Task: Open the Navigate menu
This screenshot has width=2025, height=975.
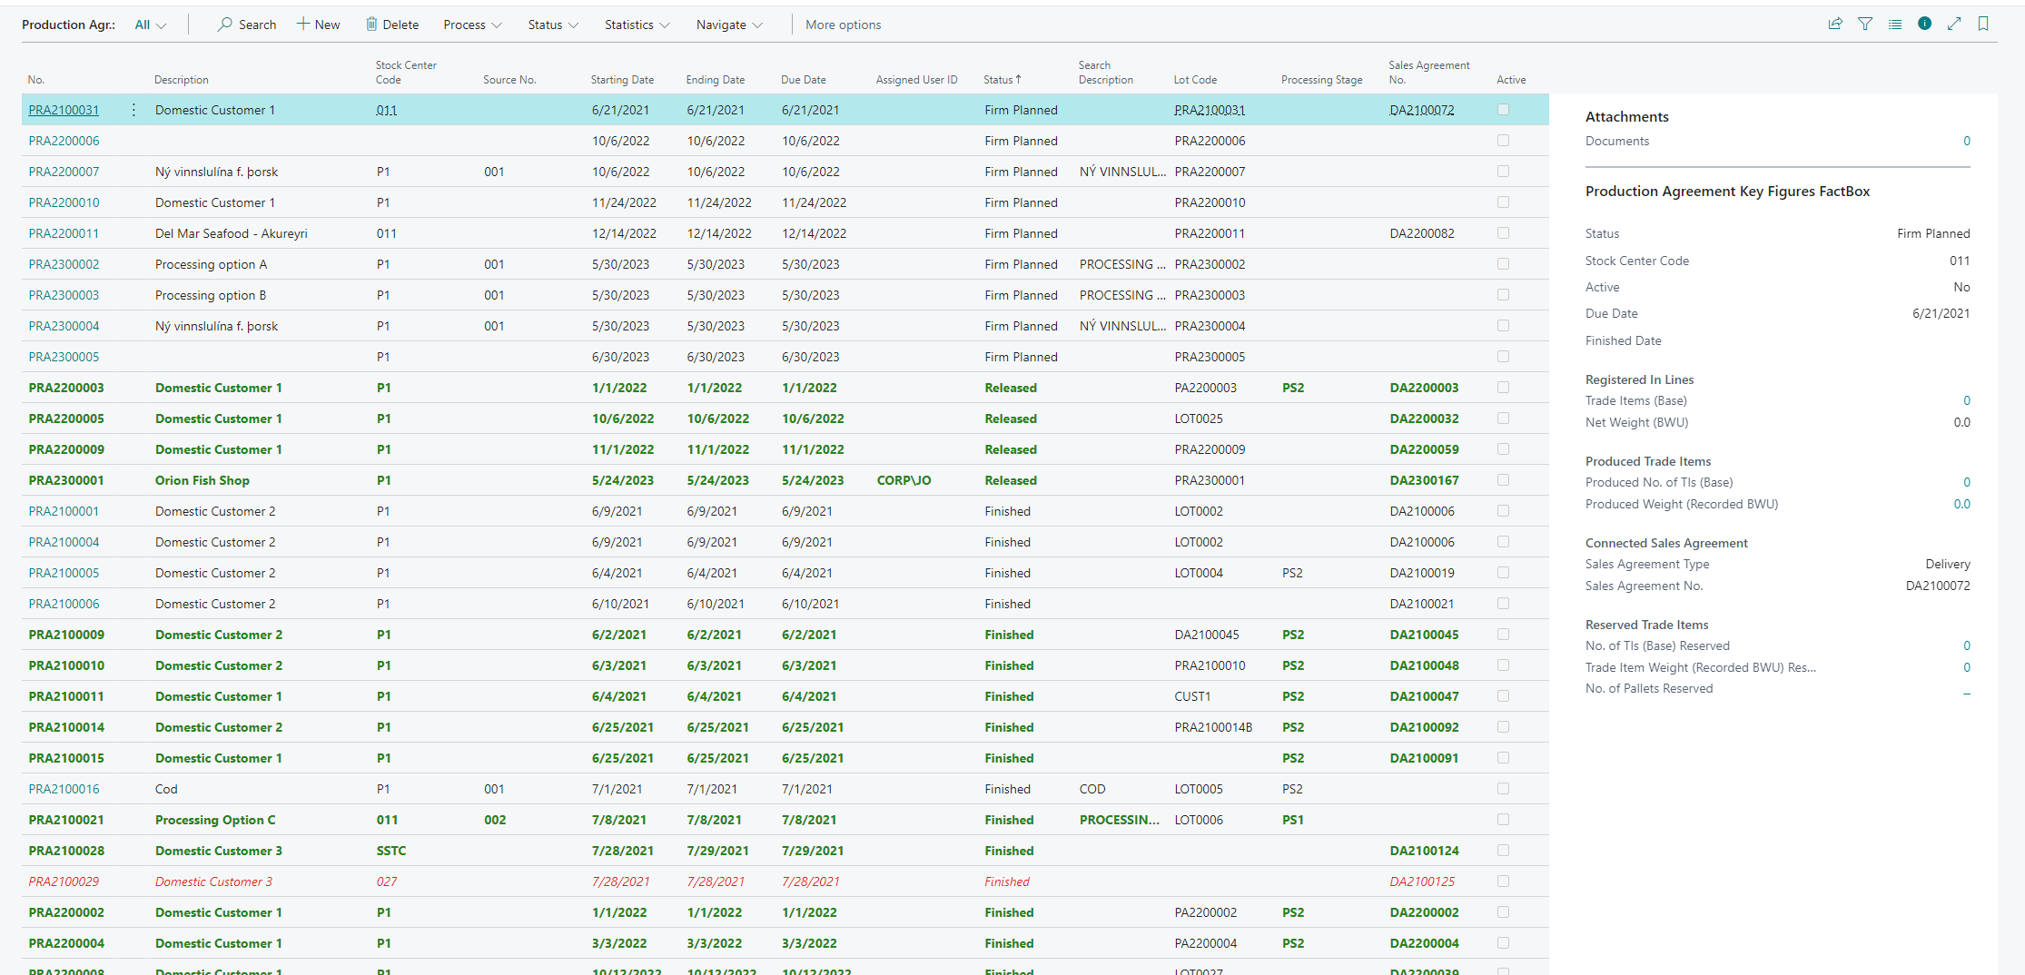Action: click(x=729, y=25)
